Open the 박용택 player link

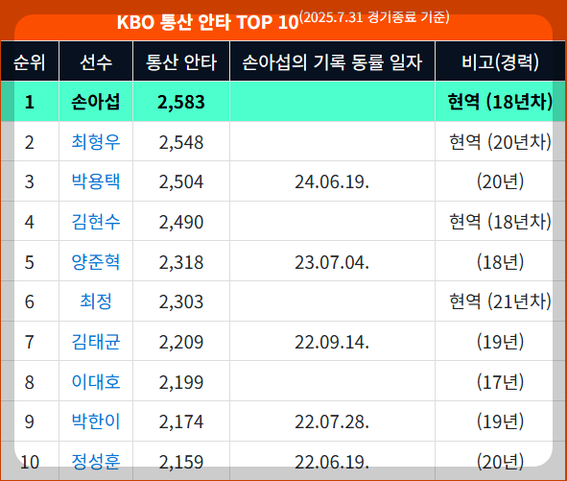(x=96, y=181)
